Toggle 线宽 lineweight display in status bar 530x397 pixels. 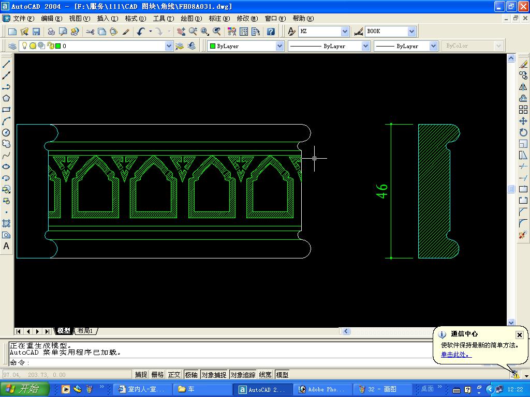click(x=266, y=375)
